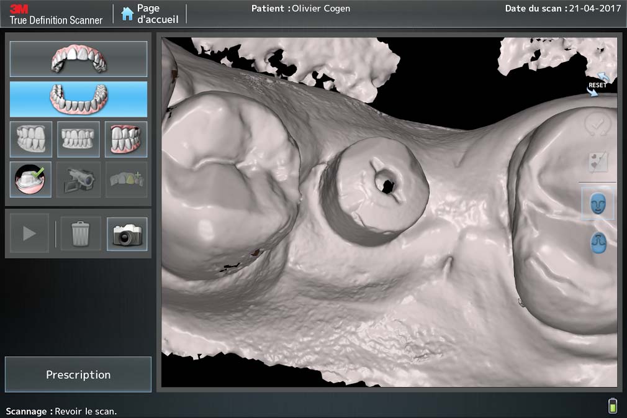
Task: Click the trash can delete icon
Action: click(81, 234)
